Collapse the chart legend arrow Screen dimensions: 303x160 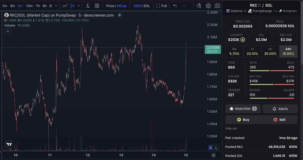[x=8, y=31]
